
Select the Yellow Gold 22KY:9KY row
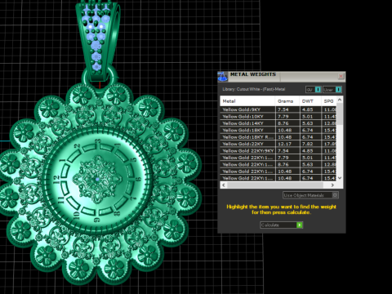[x=278, y=150]
